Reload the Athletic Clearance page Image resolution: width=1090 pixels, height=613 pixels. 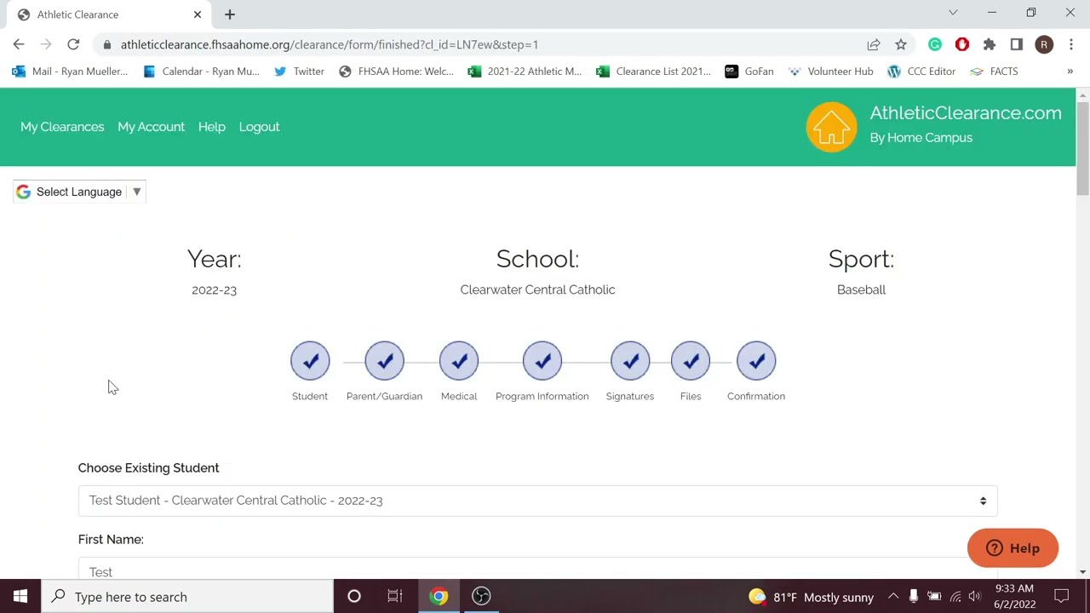point(73,44)
